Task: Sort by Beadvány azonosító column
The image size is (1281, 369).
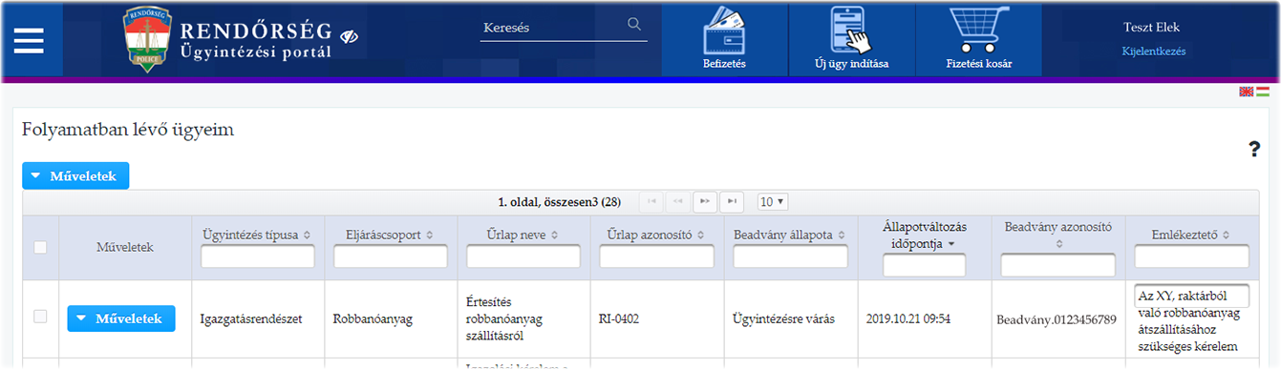Action: click(1058, 244)
